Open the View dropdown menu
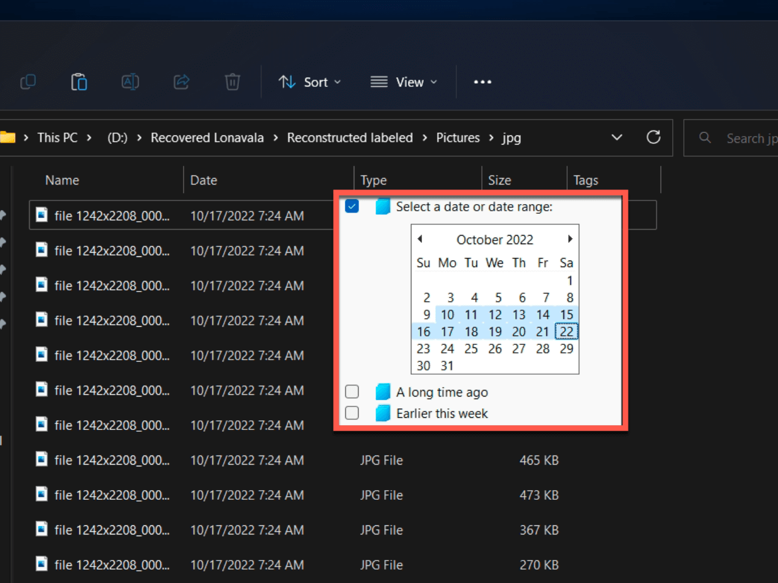 point(404,82)
